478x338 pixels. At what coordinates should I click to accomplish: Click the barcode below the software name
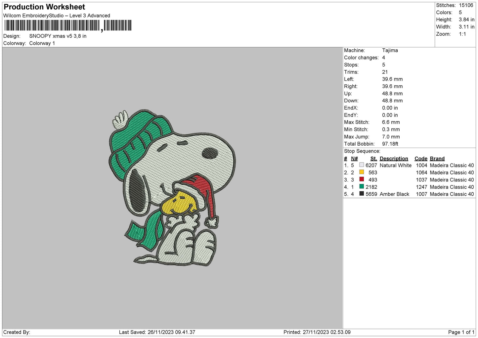tap(68, 25)
